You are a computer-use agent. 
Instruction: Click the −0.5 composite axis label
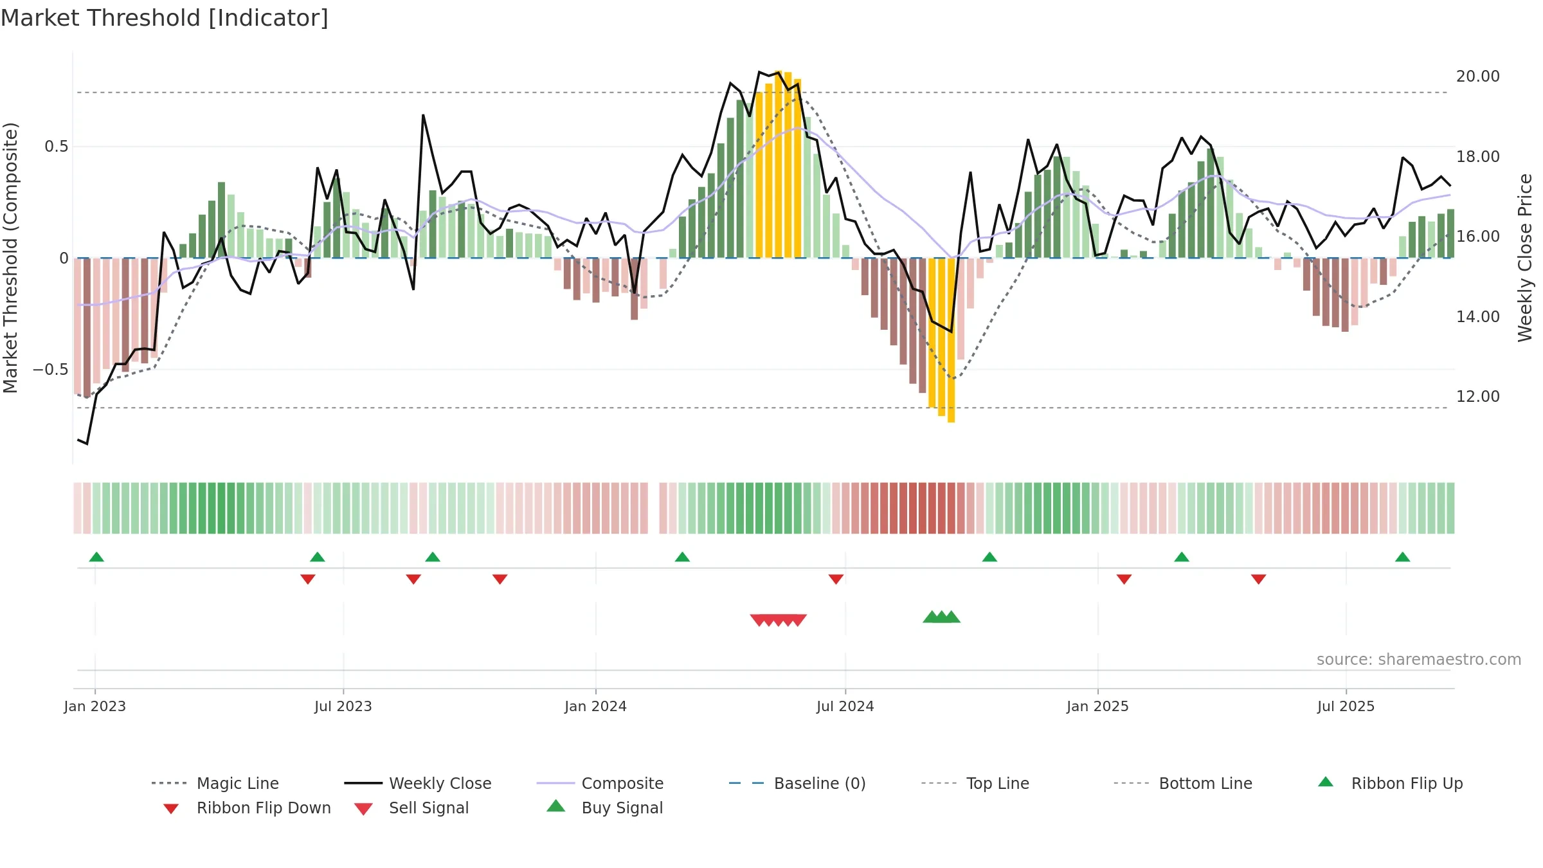tap(51, 369)
